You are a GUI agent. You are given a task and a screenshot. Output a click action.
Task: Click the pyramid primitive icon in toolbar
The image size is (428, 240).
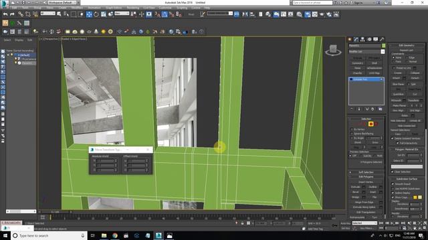96,31
